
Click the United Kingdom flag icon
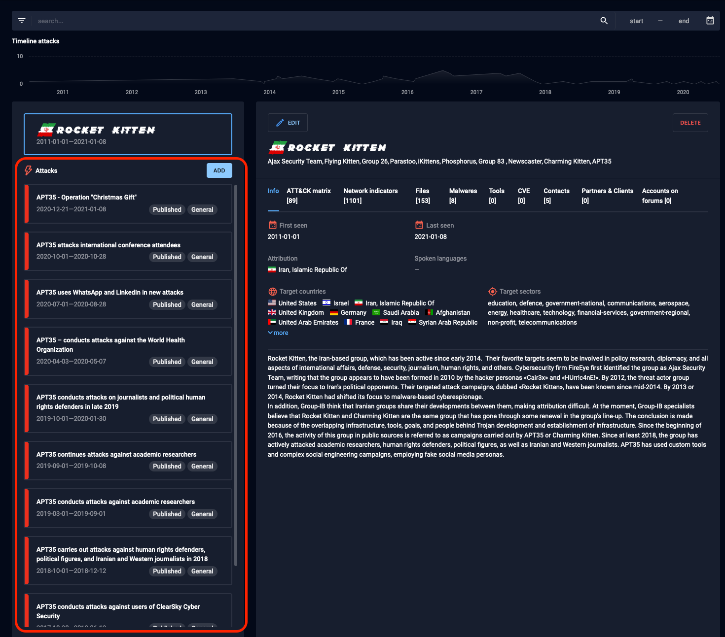click(x=272, y=312)
